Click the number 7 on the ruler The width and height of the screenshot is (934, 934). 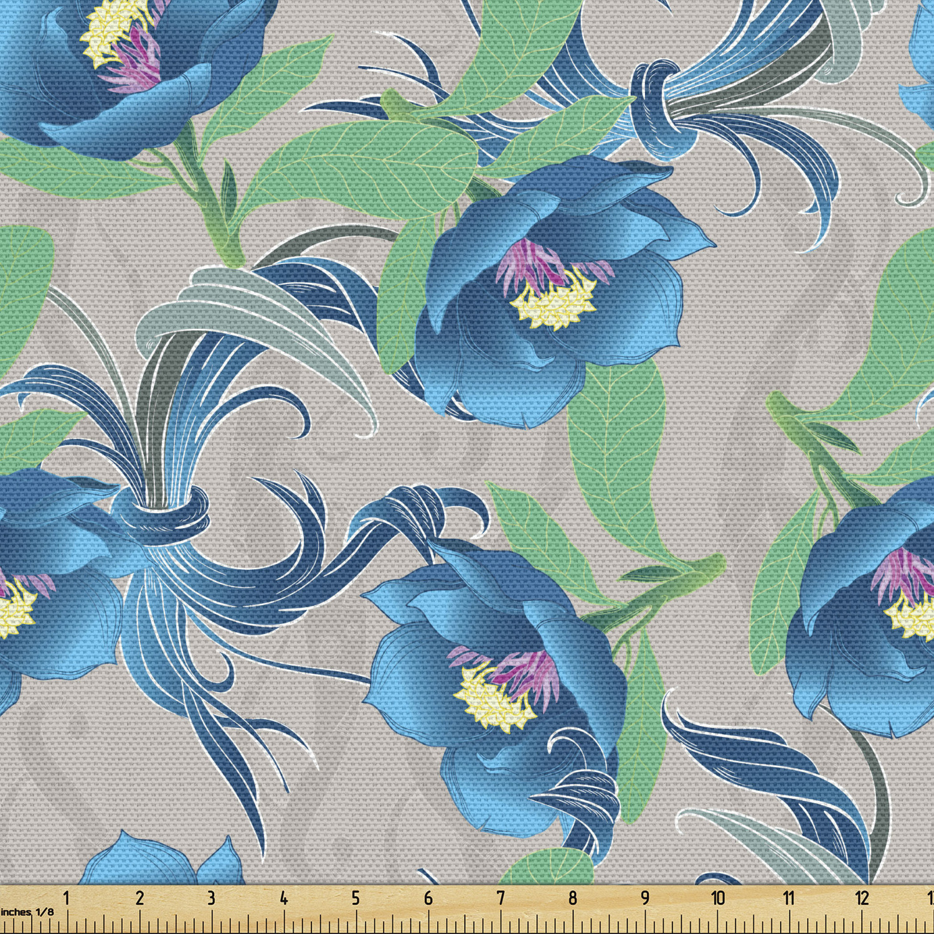click(x=501, y=898)
